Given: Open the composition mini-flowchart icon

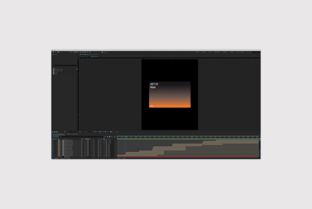Looking at the screenshot, I should coord(105,137).
